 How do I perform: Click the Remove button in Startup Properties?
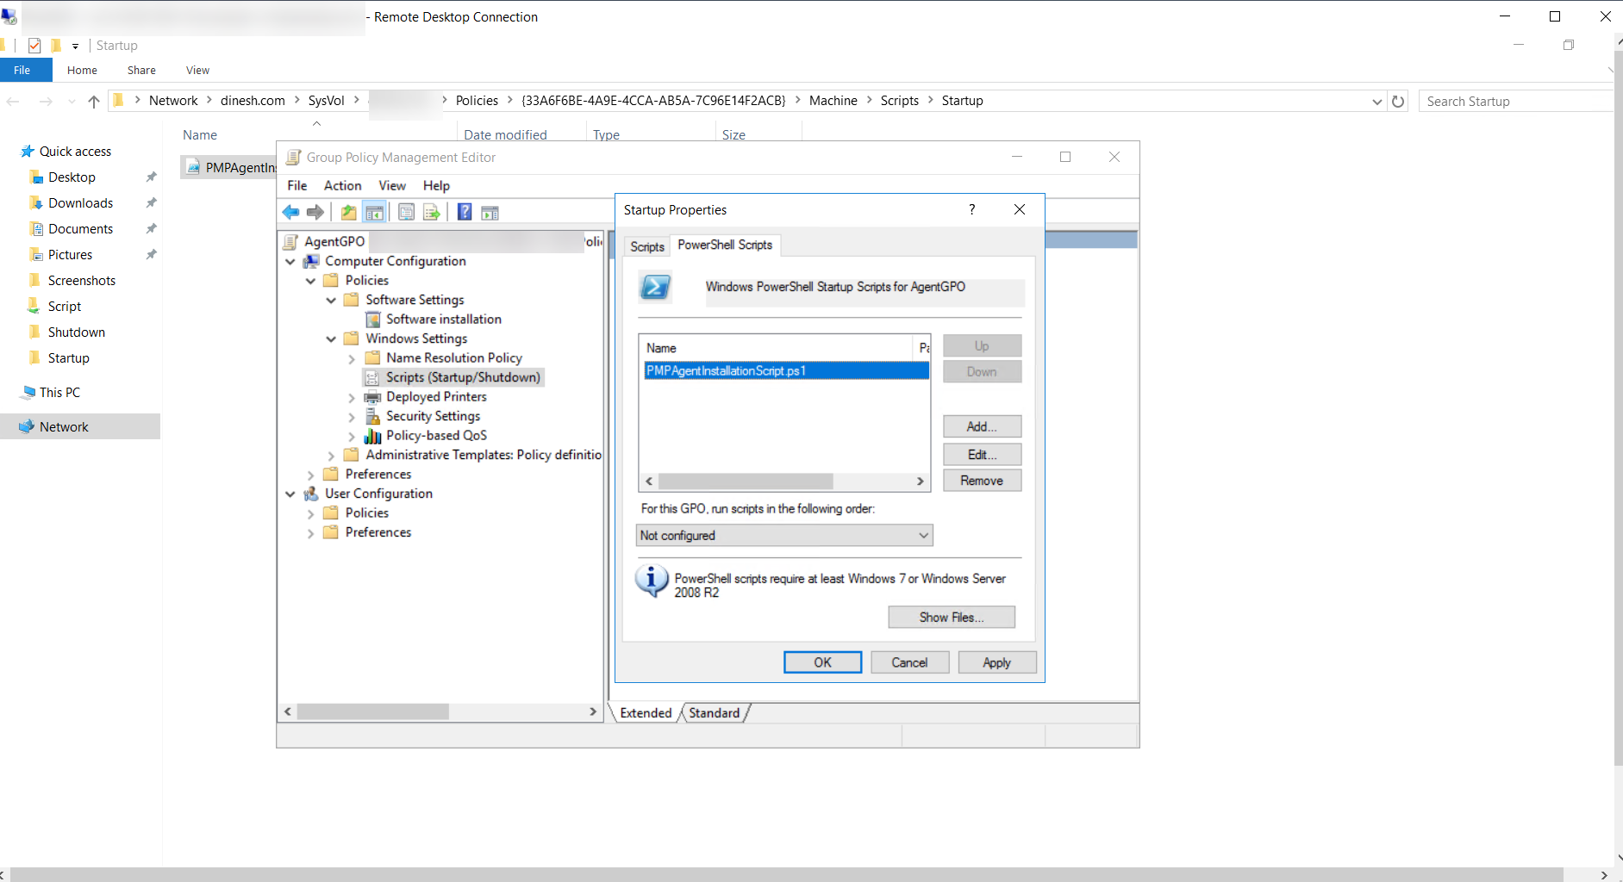coord(982,480)
